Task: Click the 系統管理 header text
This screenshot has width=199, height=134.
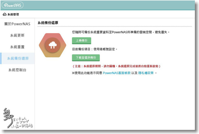Action: tap(13, 14)
